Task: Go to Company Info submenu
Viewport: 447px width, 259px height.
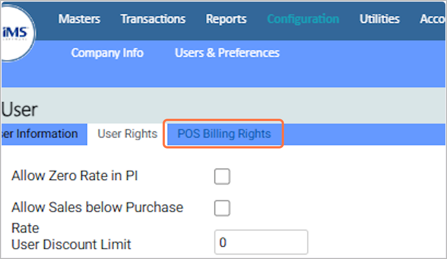Action: click(107, 53)
